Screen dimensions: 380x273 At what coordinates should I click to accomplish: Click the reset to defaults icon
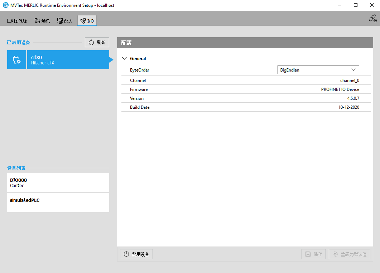pyautogui.click(x=335, y=254)
